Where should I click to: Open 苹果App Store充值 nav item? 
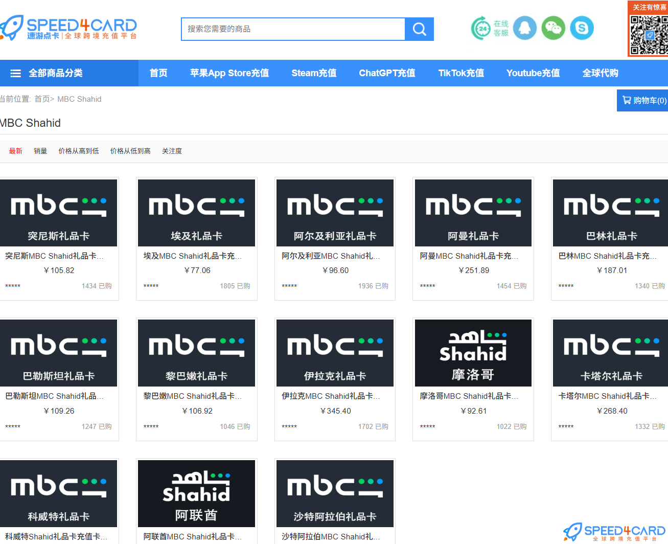[x=229, y=73]
